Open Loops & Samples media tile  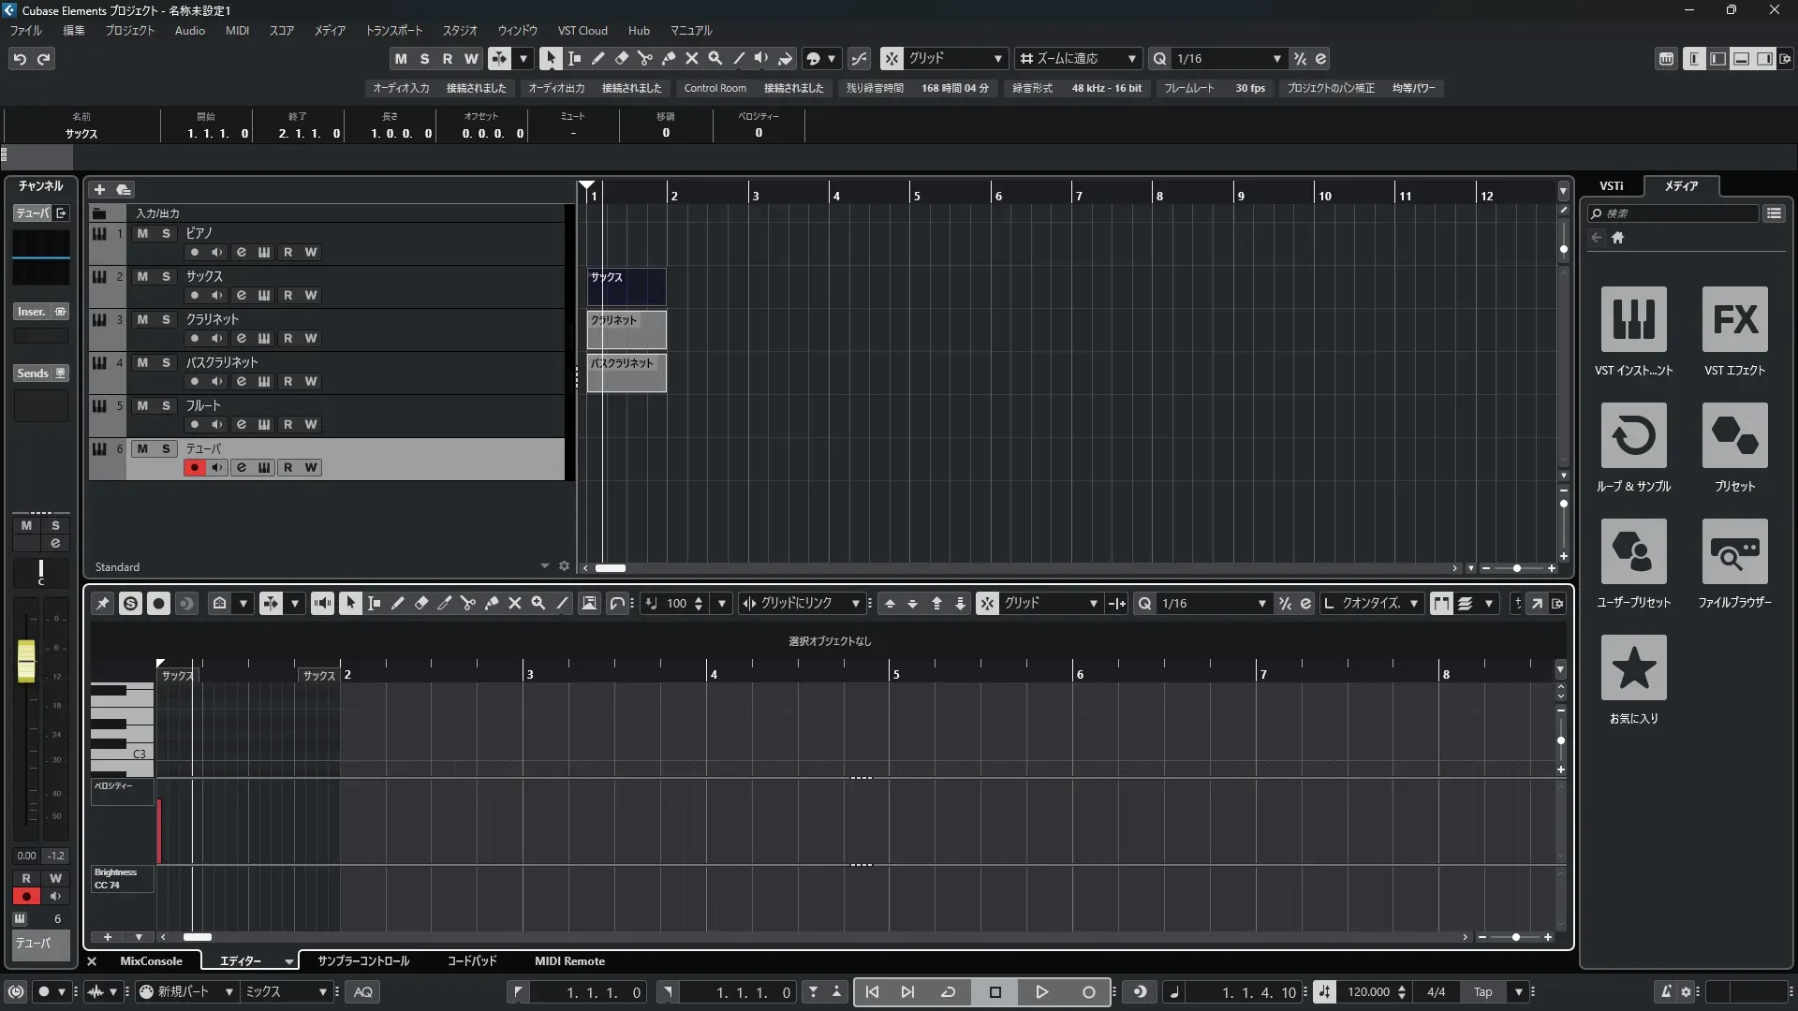pos(1633,435)
